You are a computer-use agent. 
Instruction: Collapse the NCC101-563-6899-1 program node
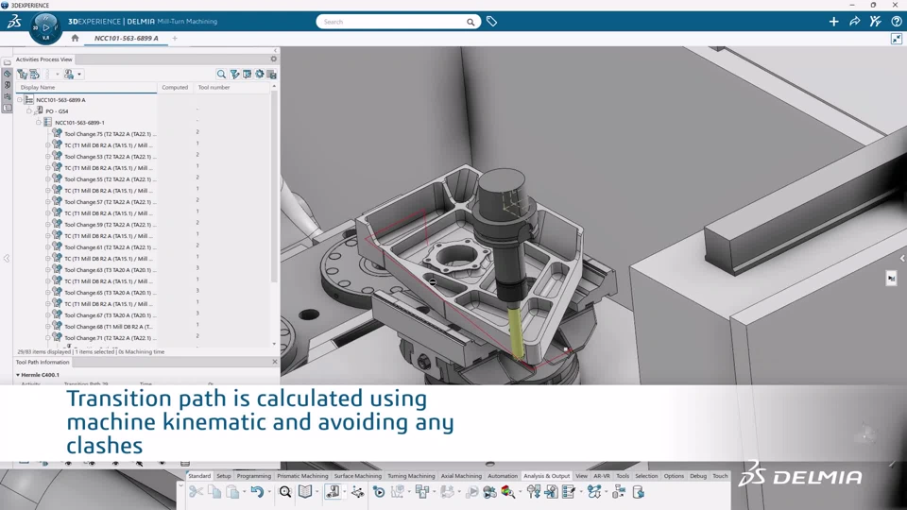point(38,123)
